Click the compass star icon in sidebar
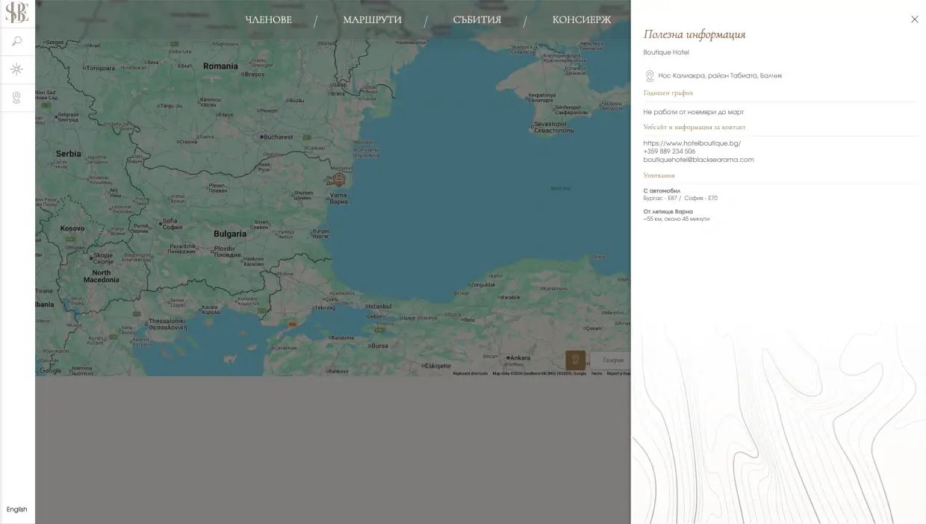The height and width of the screenshot is (524, 926). pos(16,69)
